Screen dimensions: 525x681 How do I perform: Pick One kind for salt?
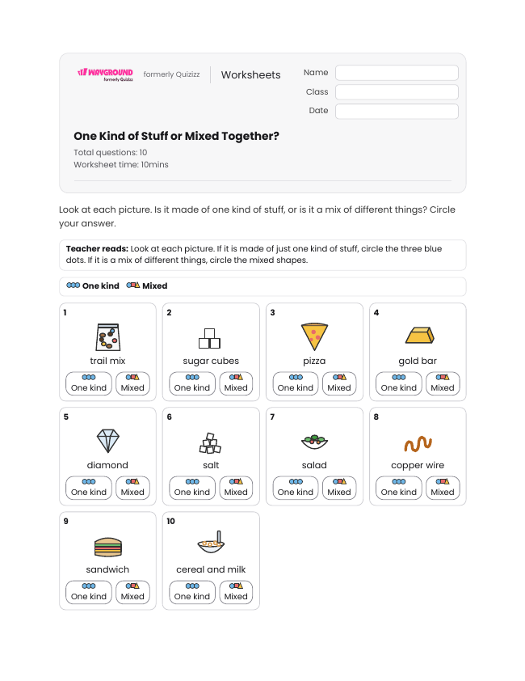click(x=191, y=488)
